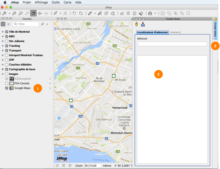
Task: Open the K2Geospatial layer chevron
Action: tap(50, 79)
